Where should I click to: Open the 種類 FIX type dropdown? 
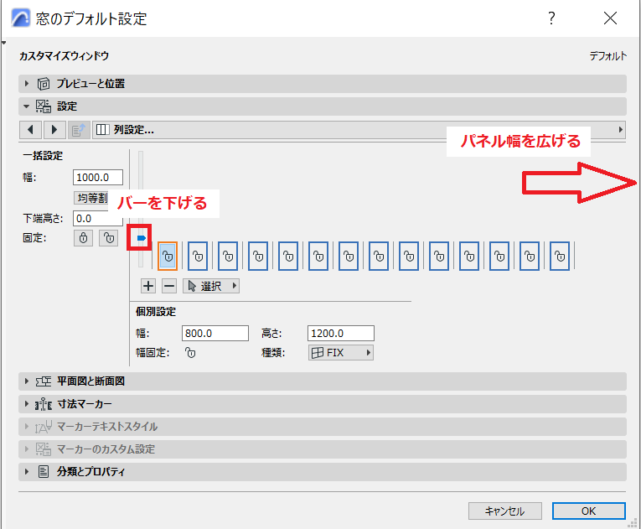(x=341, y=352)
